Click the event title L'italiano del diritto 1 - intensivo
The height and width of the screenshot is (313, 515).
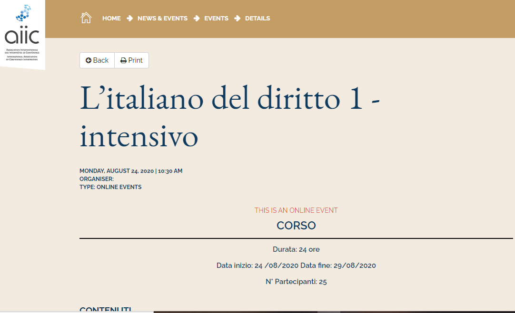pyautogui.click(x=229, y=117)
